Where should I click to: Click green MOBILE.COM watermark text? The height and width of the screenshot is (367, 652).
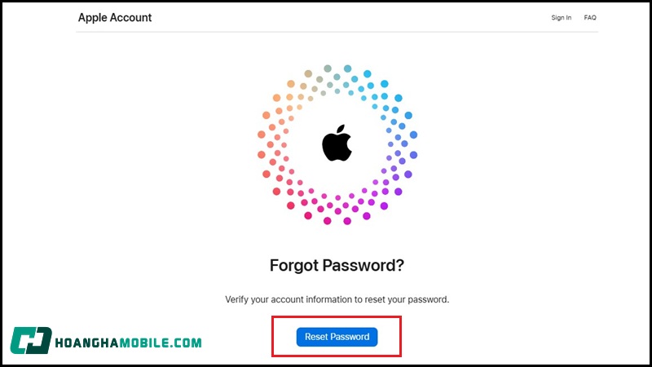pos(161,342)
